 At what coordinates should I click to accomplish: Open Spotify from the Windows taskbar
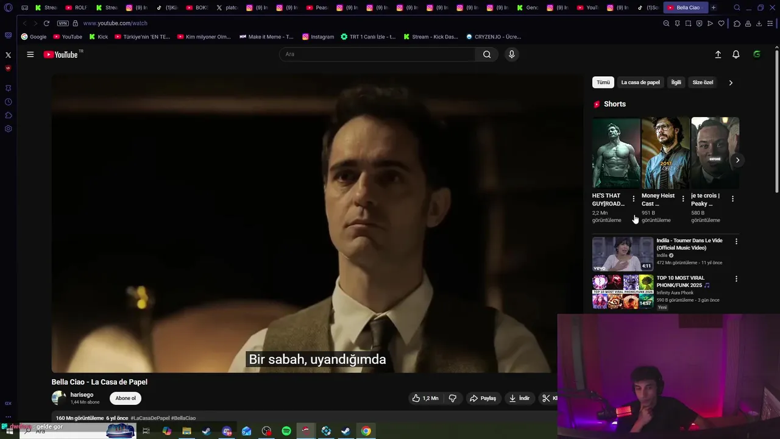[286, 431]
